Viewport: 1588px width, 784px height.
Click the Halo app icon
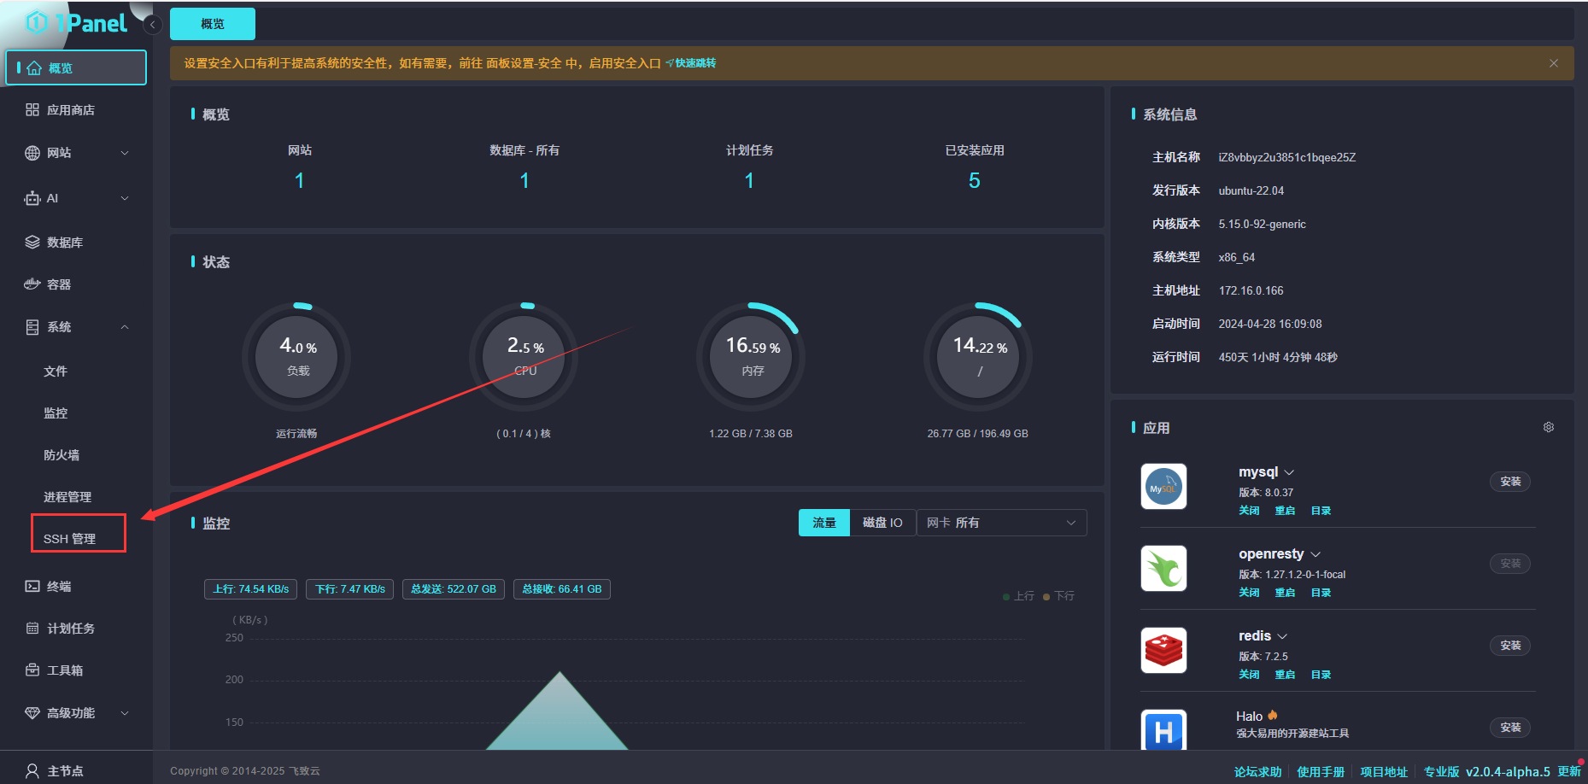1163,730
